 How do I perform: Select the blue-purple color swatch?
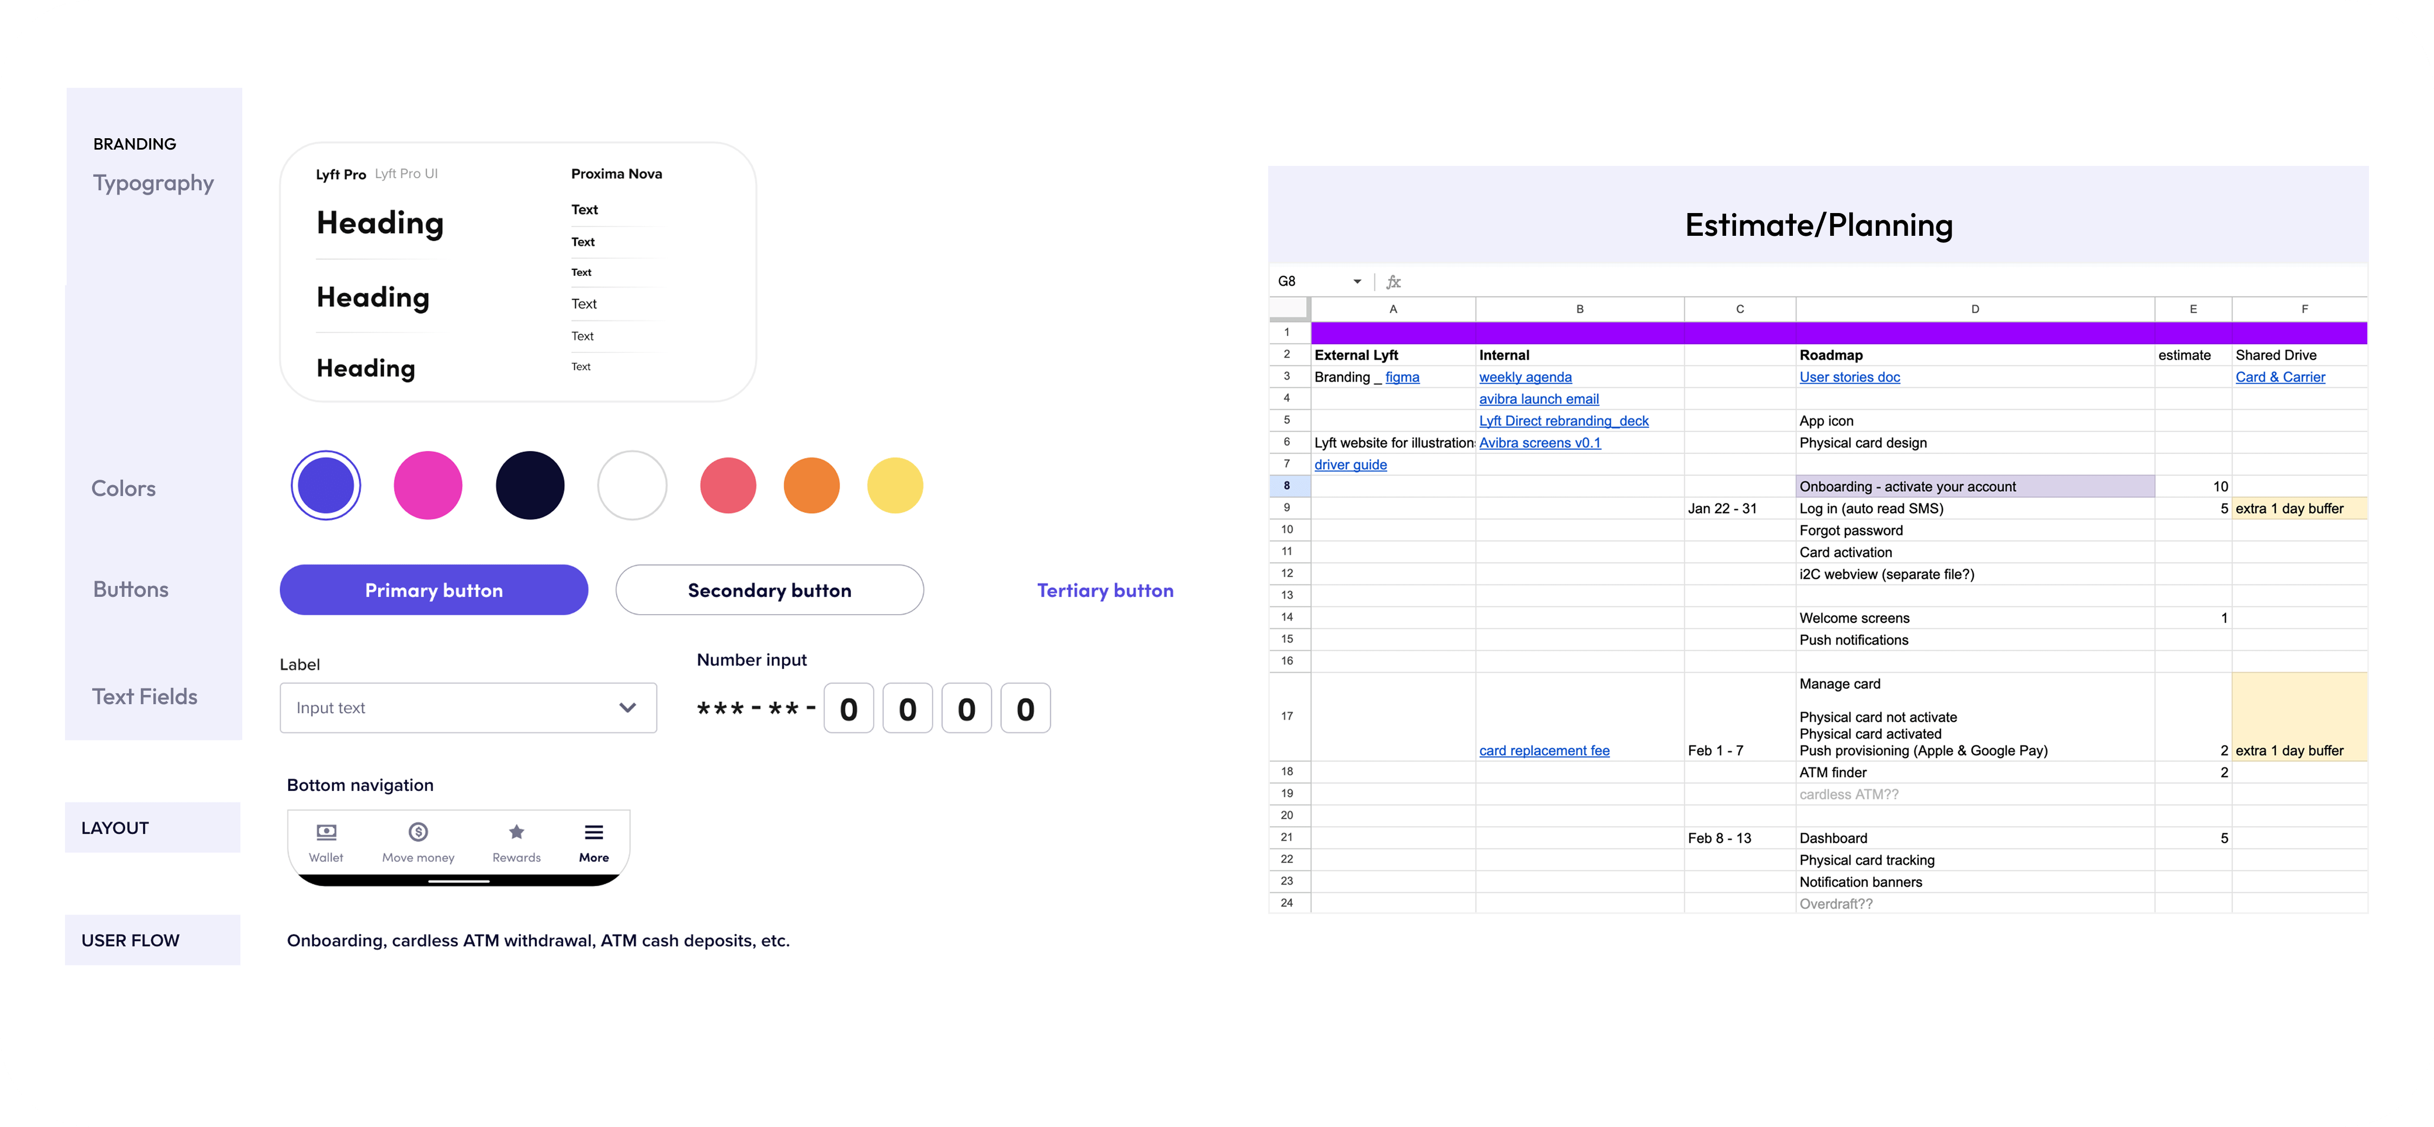tap(326, 485)
